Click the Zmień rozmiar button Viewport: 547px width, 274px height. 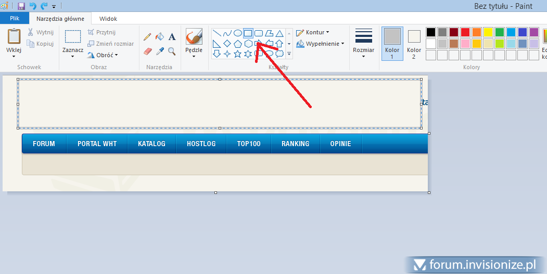tap(111, 44)
